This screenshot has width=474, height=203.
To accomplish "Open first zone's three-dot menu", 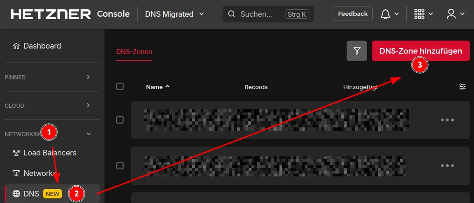I will [447, 120].
